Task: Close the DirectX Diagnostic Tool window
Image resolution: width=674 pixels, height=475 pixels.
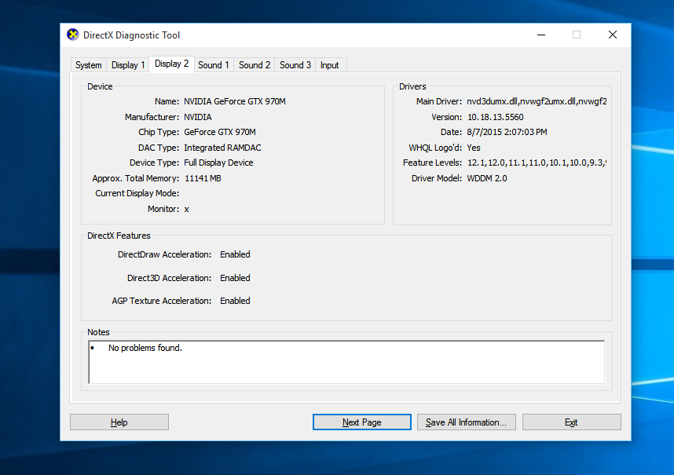Action: click(613, 35)
